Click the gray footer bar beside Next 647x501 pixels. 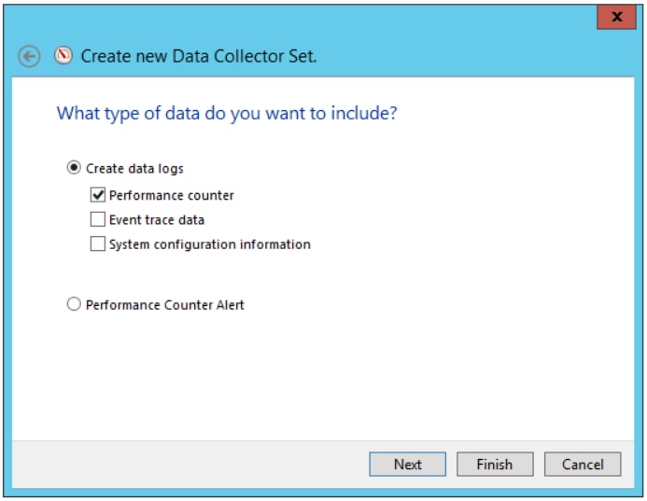pos(190,465)
